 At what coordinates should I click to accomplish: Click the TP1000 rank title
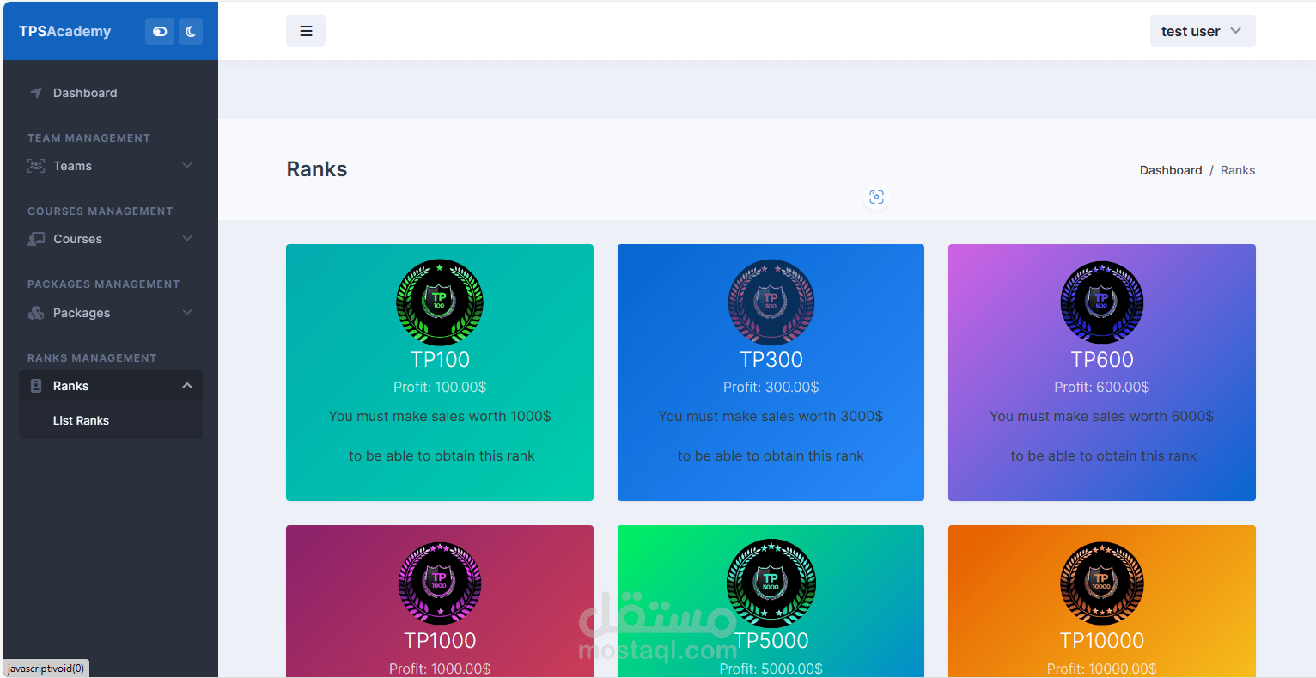click(x=440, y=640)
